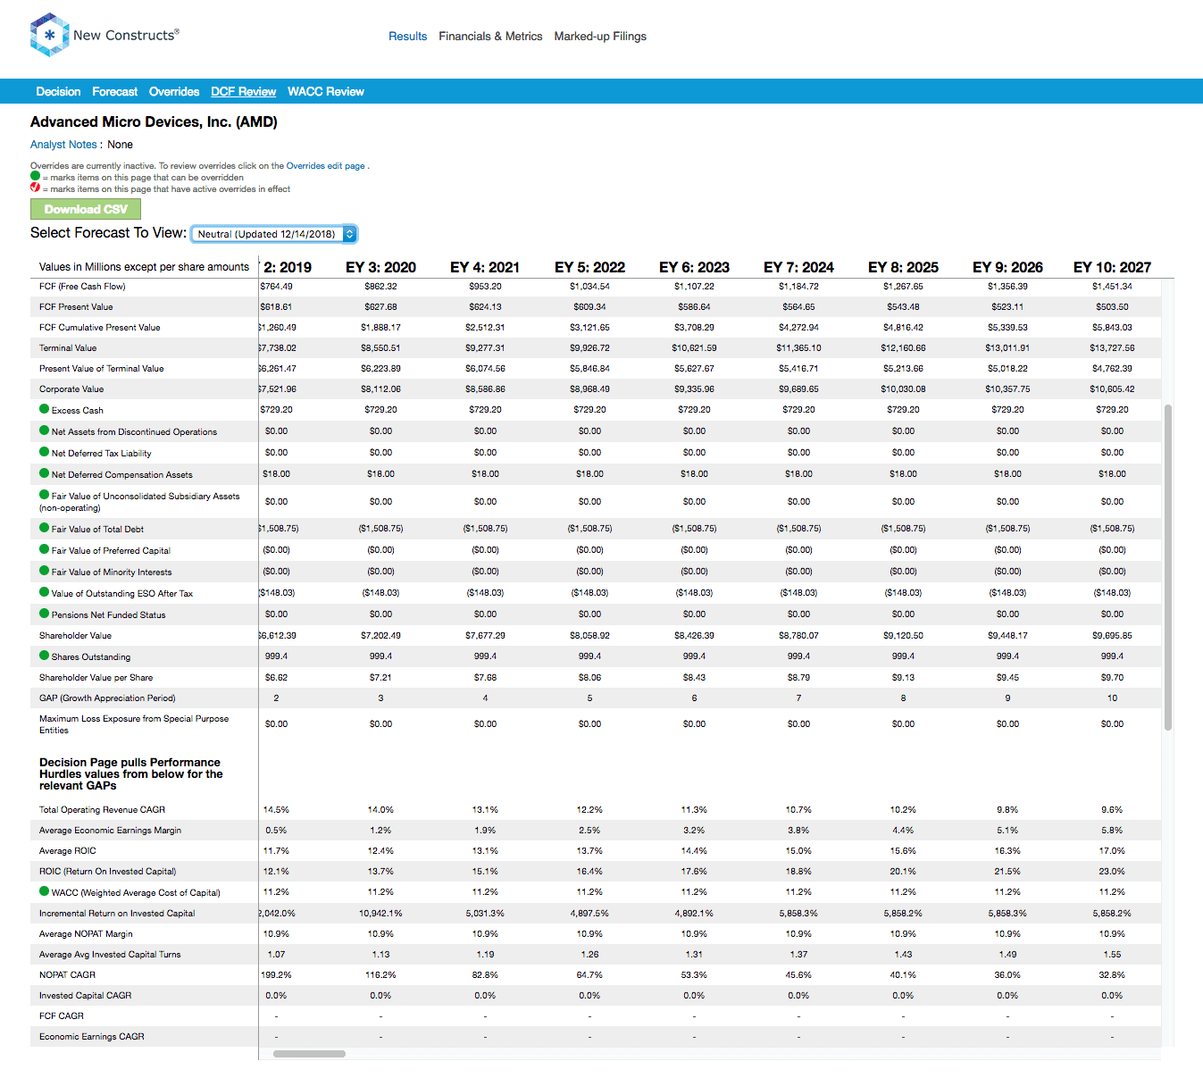Viewport: 1203px width, 1078px height.
Task: Click the FCF (Free Cash Flow) row label
Action: (x=82, y=287)
